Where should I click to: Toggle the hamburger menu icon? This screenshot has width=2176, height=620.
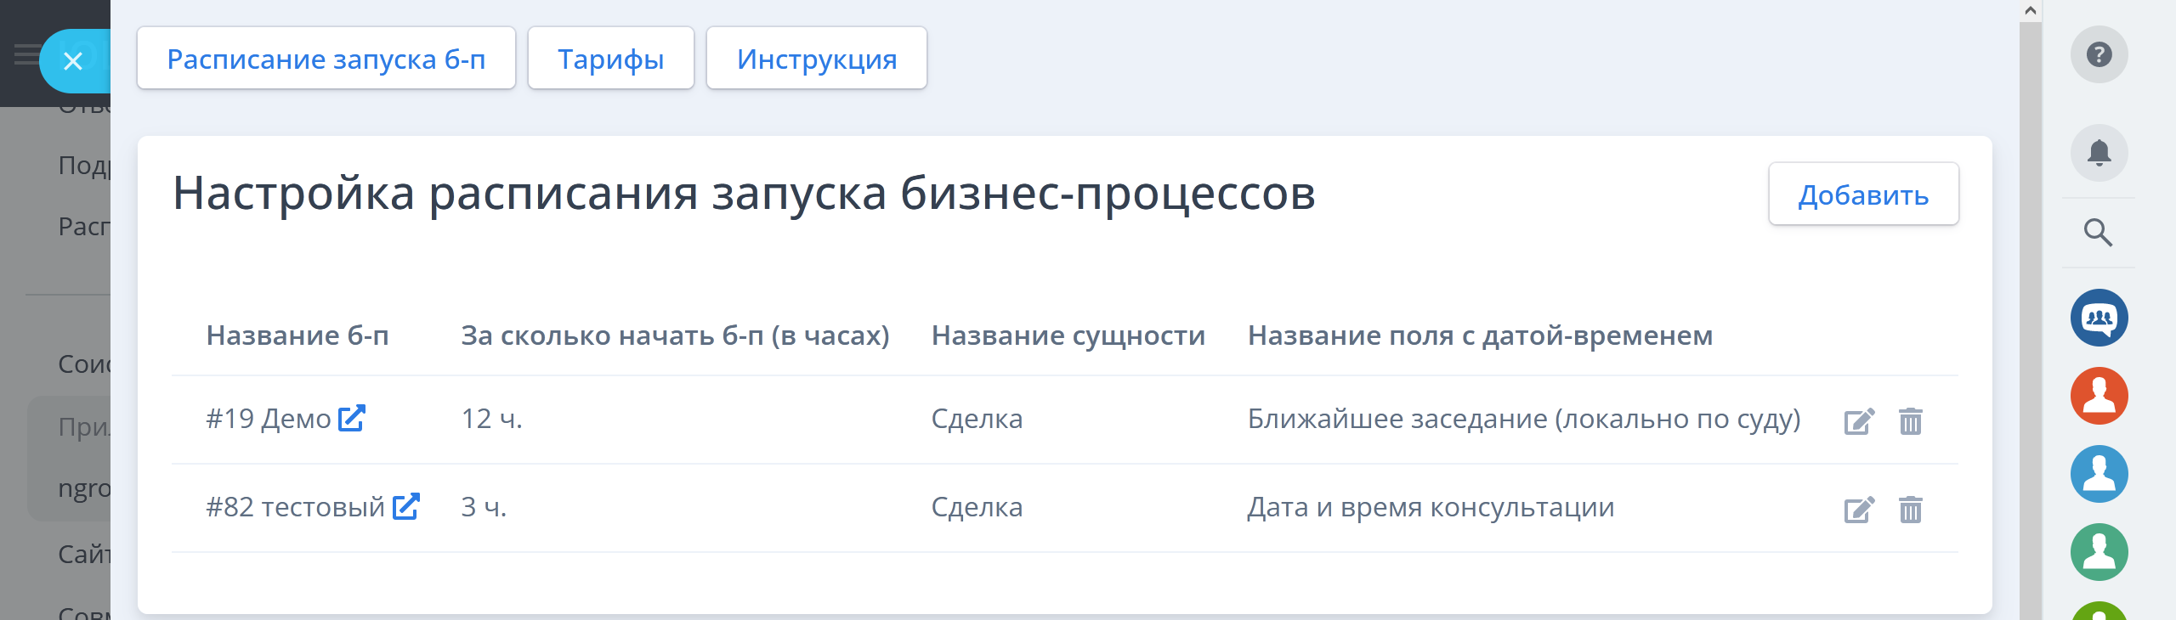[x=25, y=55]
